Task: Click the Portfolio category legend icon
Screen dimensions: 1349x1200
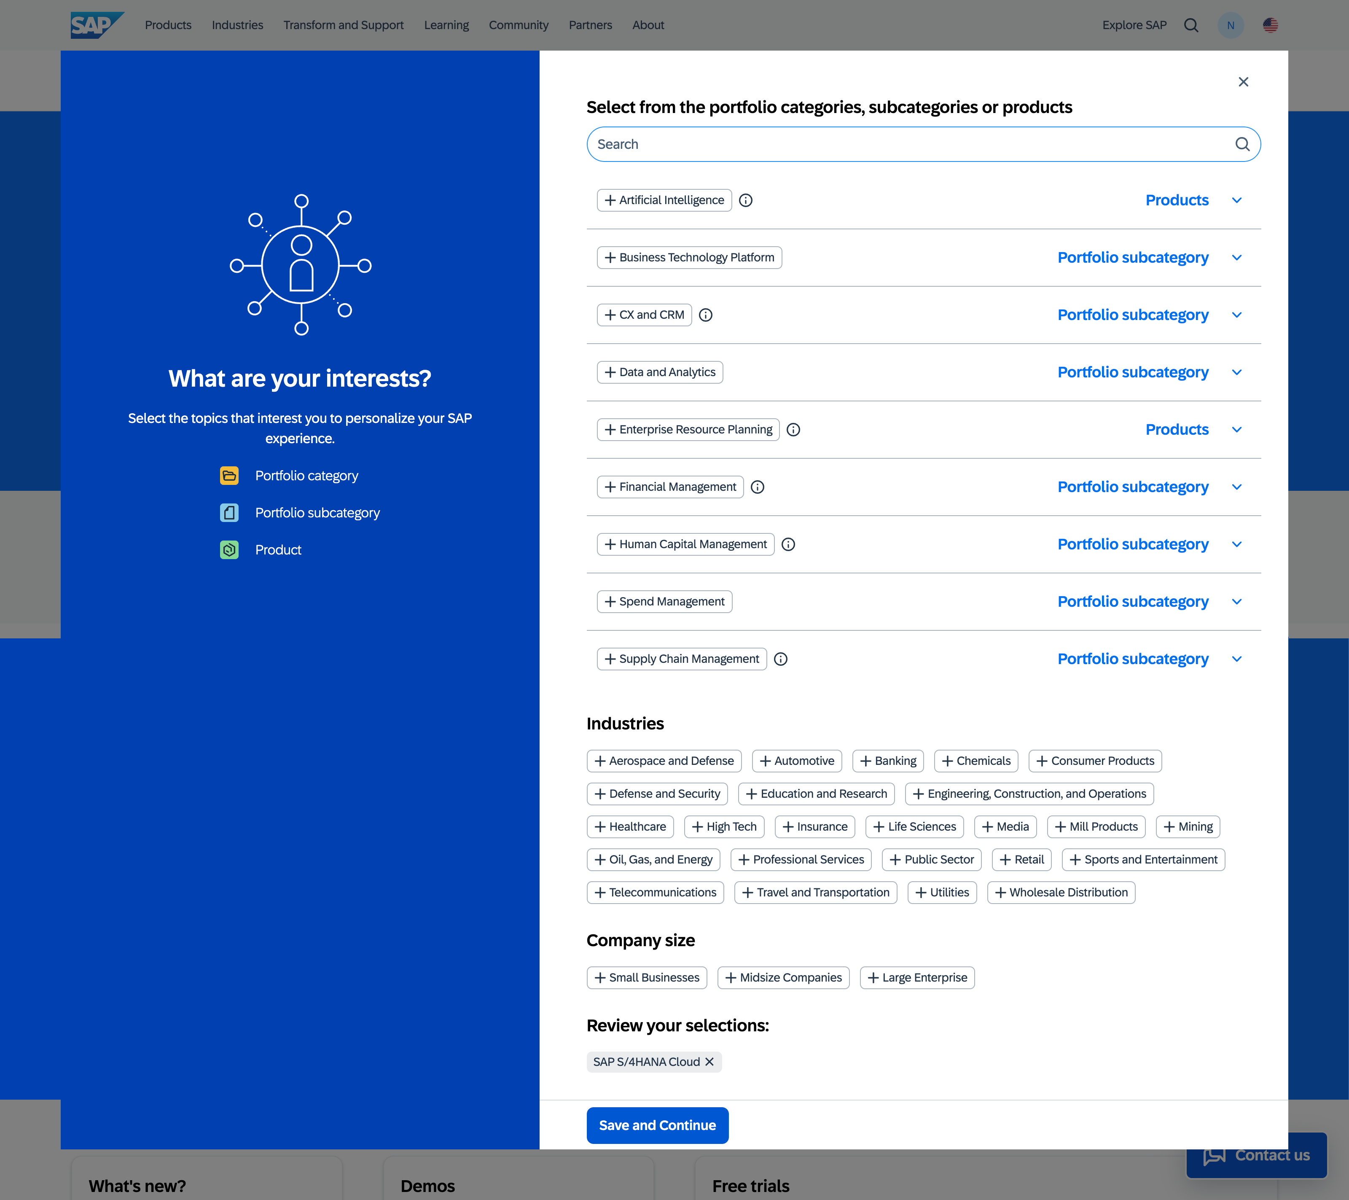Action: [229, 476]
